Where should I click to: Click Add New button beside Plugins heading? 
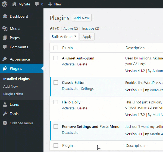click(81, 18)
